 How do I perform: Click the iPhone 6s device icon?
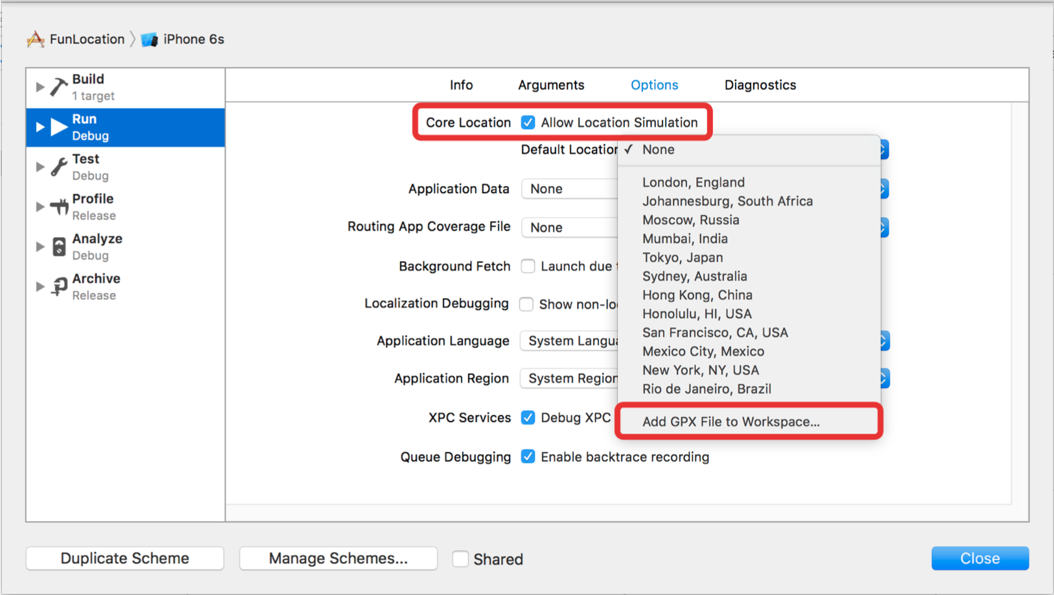pos(150,40)
